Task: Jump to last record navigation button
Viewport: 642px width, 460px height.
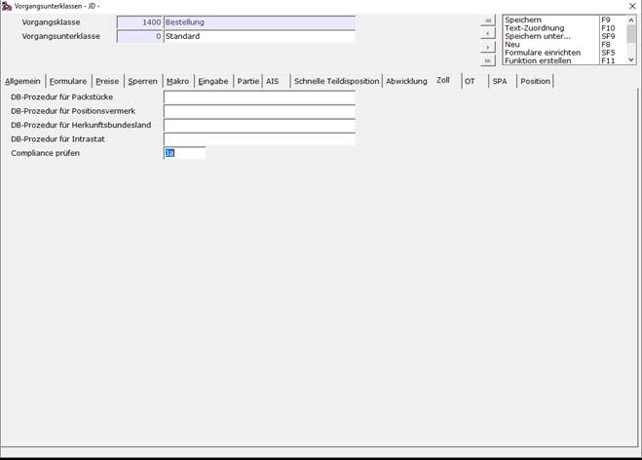Action: 488,60
